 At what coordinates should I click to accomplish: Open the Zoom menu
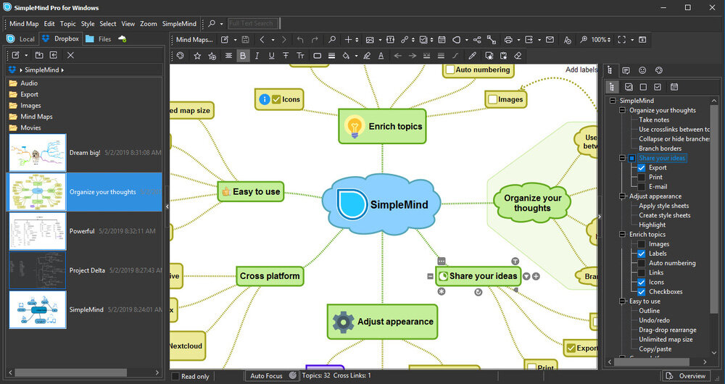pyautogui.click(x=149, y=24)
